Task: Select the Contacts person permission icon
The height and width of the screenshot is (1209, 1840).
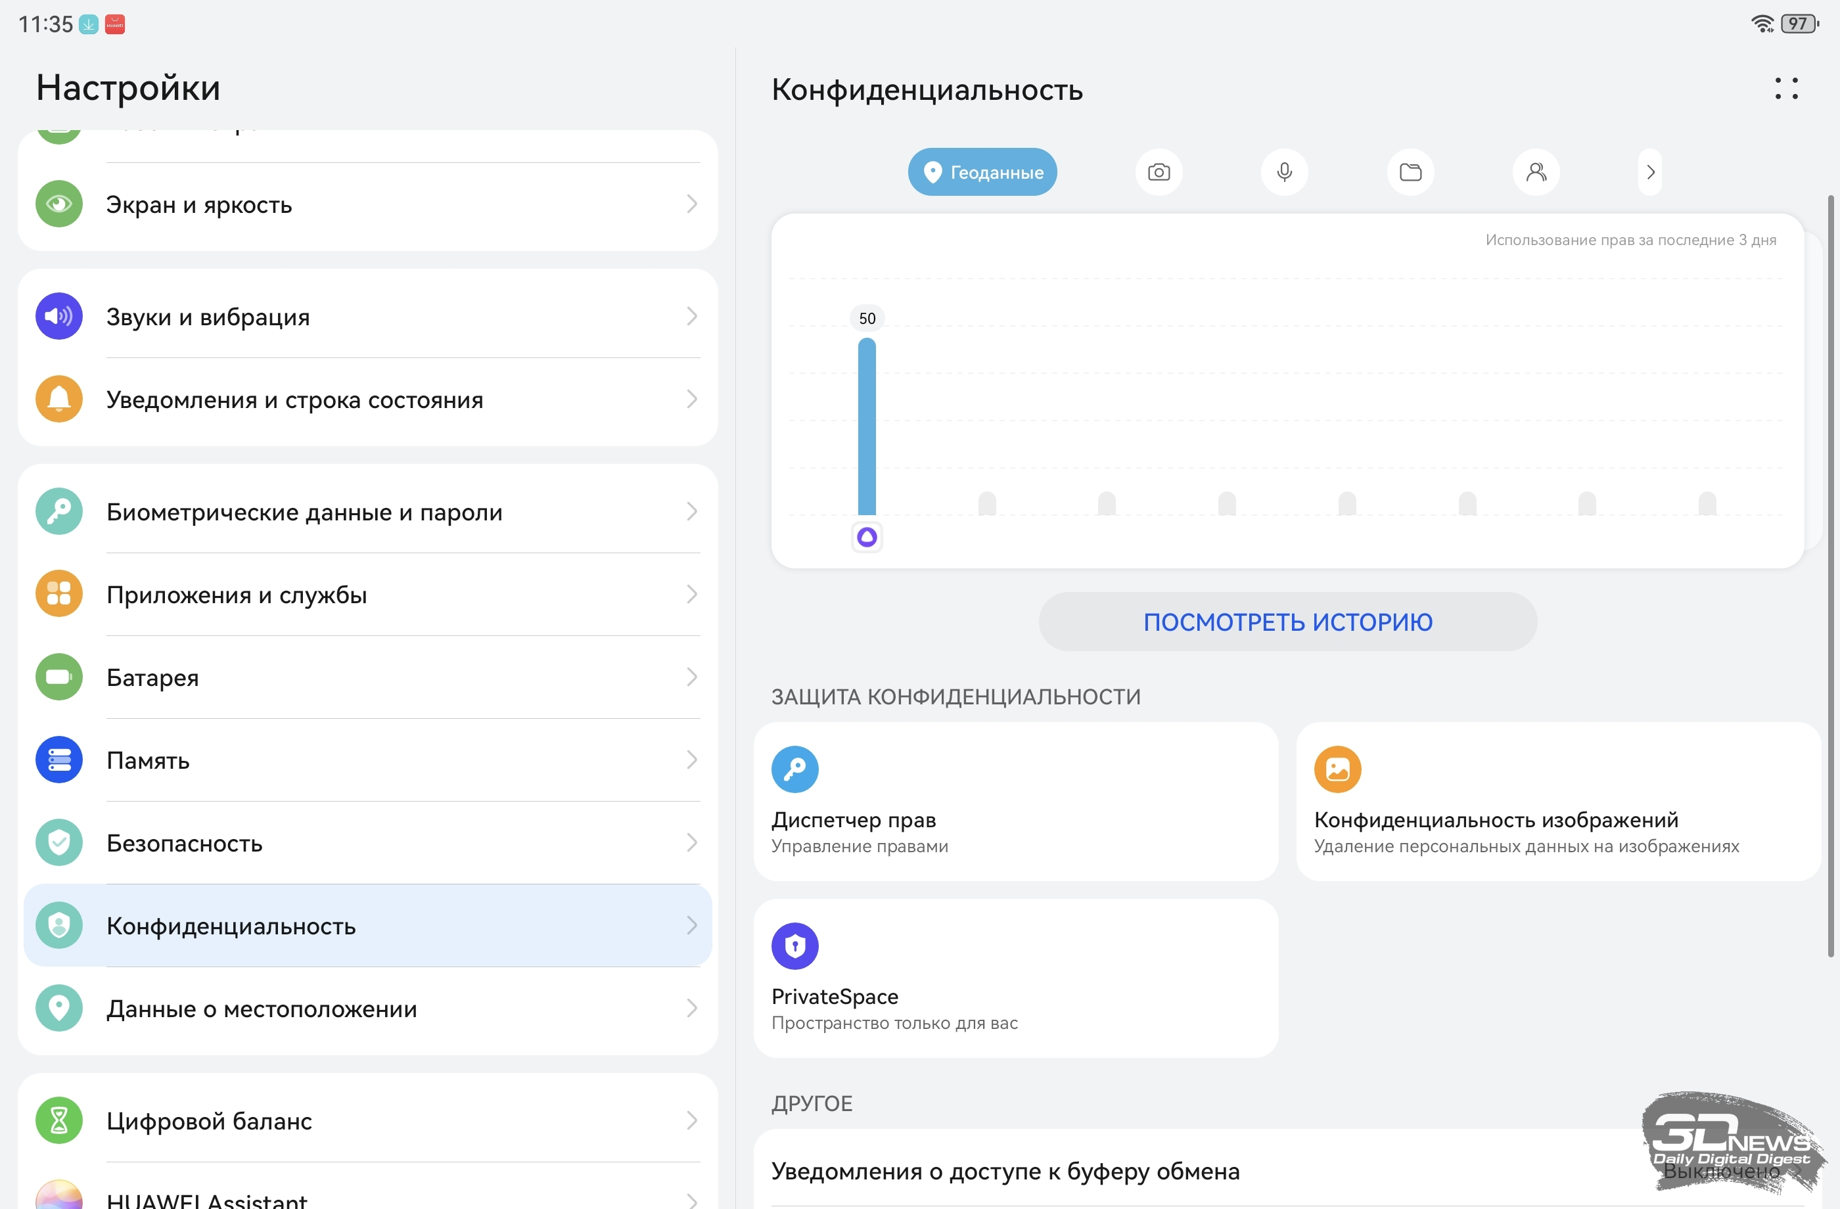Action: (x=1535, y=171)
